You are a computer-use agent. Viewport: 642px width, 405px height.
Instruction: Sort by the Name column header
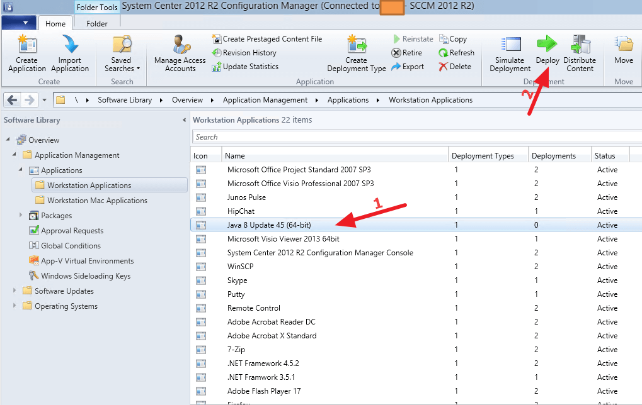335,156
